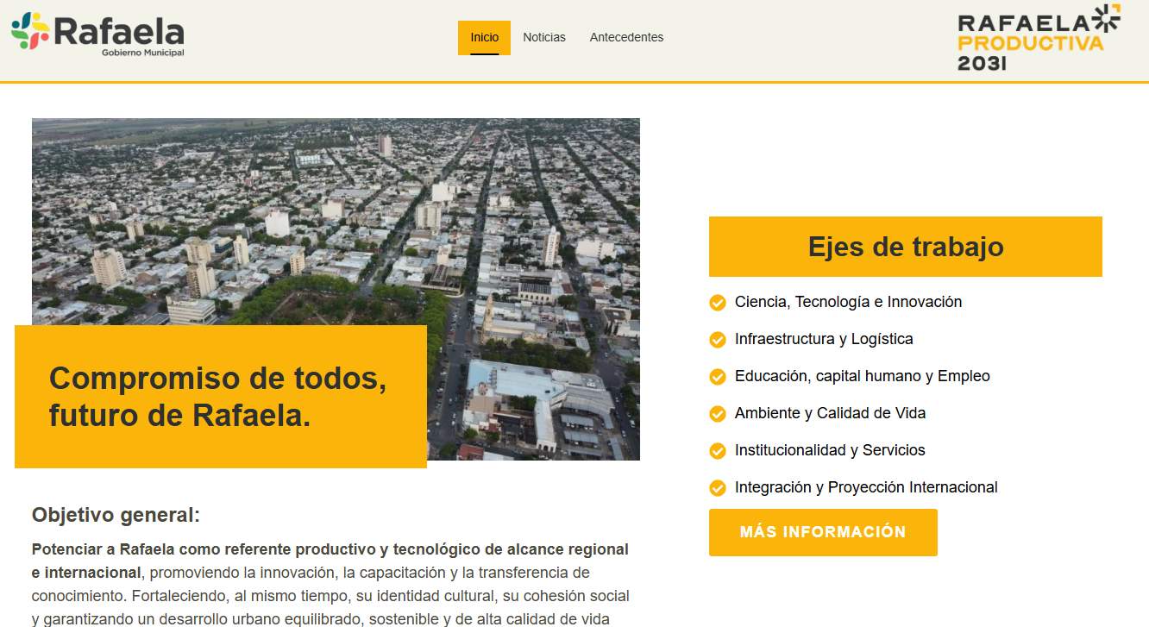
Task: Click the checkmark beside Infraestructura y Logística
Action: coord(718,339)
